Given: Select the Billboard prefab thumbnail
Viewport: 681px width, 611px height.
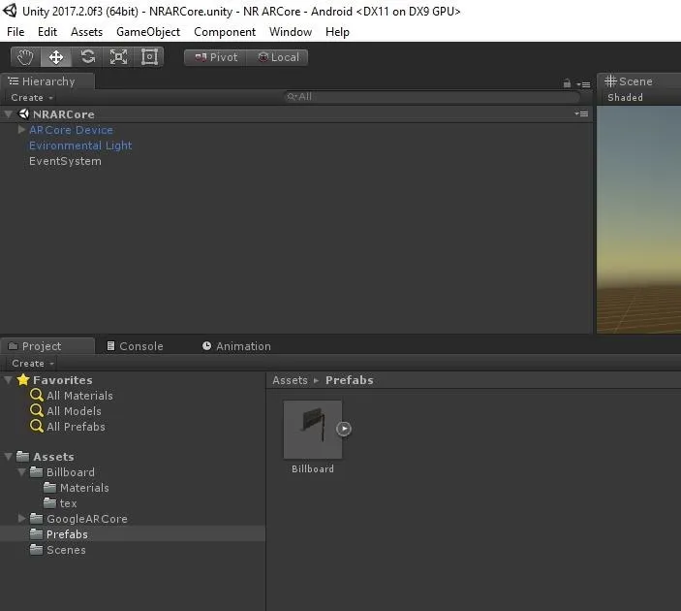Looking at the screenshot, I should click(313, 430).
